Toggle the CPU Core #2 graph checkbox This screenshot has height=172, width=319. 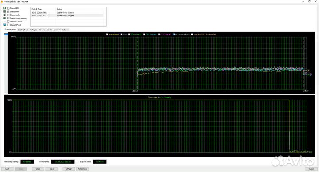[144, 34]
